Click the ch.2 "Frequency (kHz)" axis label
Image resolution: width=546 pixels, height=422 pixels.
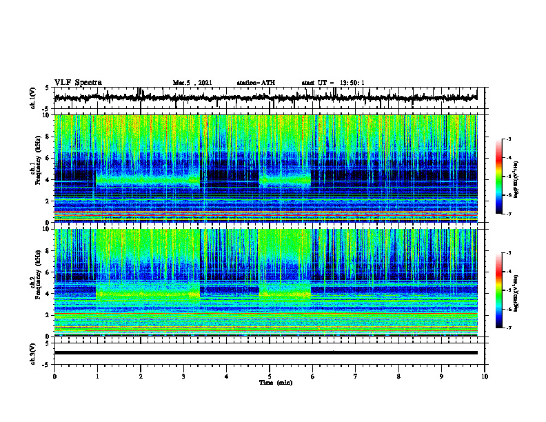click(39, 274)
